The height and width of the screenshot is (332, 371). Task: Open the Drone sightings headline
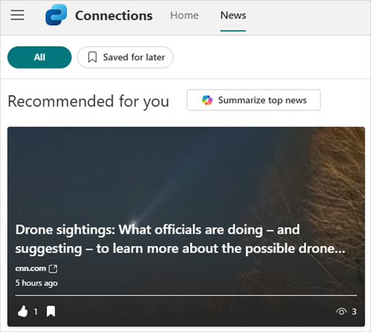click(x=179, y=239)
